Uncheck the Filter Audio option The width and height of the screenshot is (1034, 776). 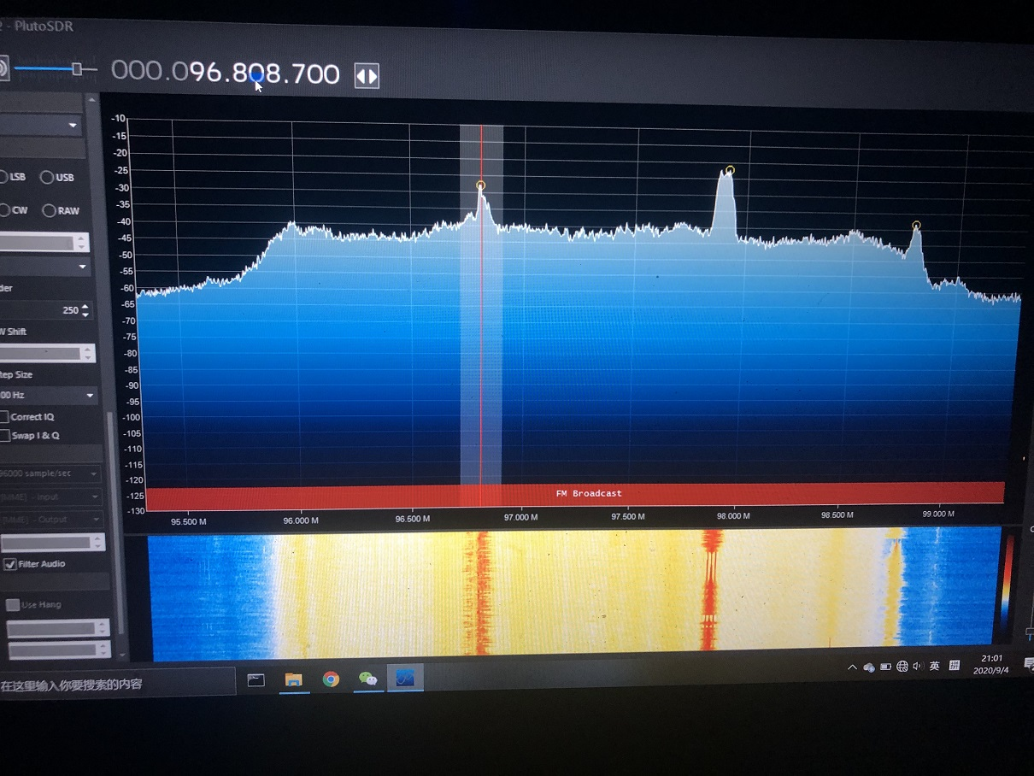[x=10, y=564]
